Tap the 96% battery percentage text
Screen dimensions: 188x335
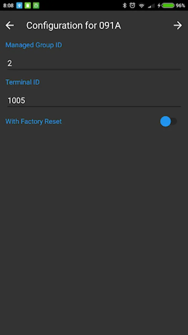180,6
